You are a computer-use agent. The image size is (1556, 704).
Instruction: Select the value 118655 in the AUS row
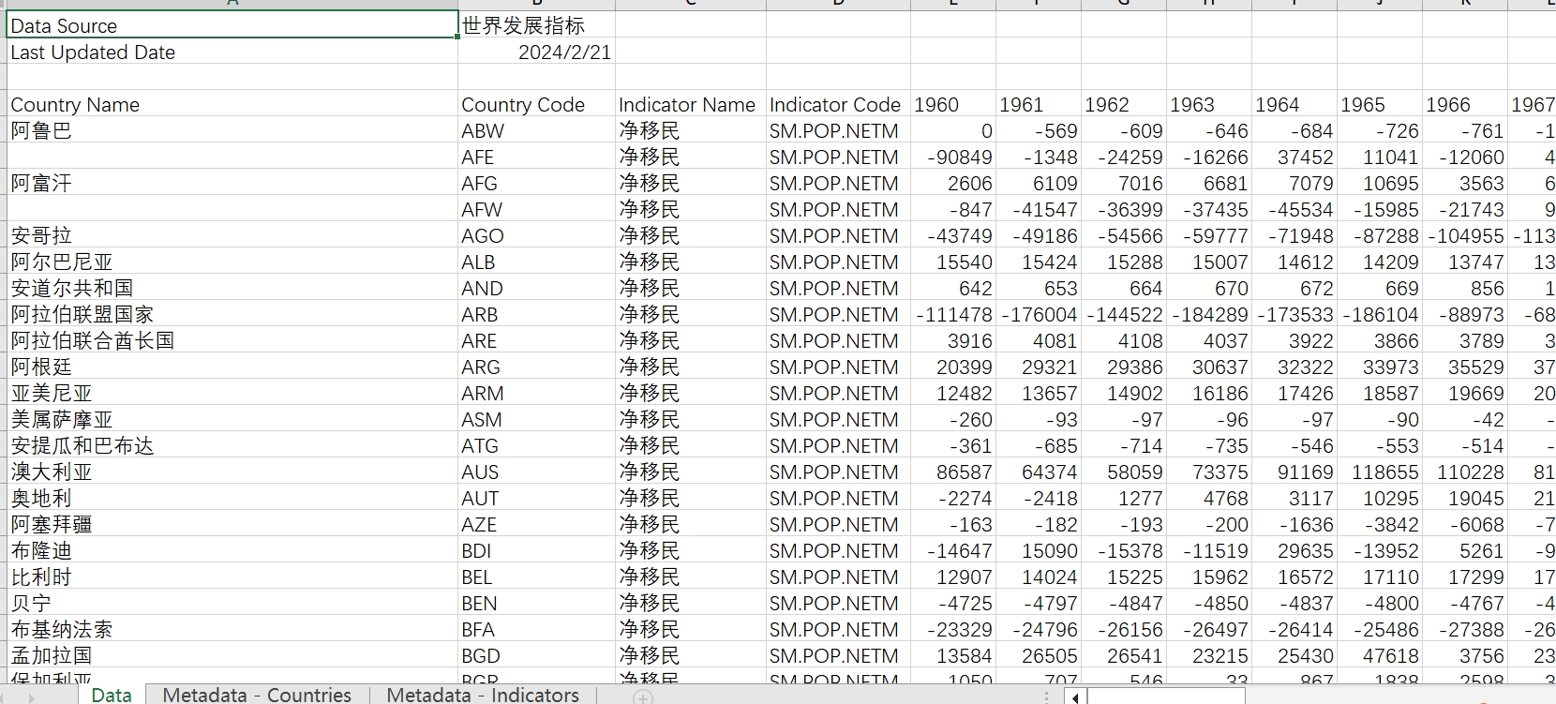tap(1380, 472)
